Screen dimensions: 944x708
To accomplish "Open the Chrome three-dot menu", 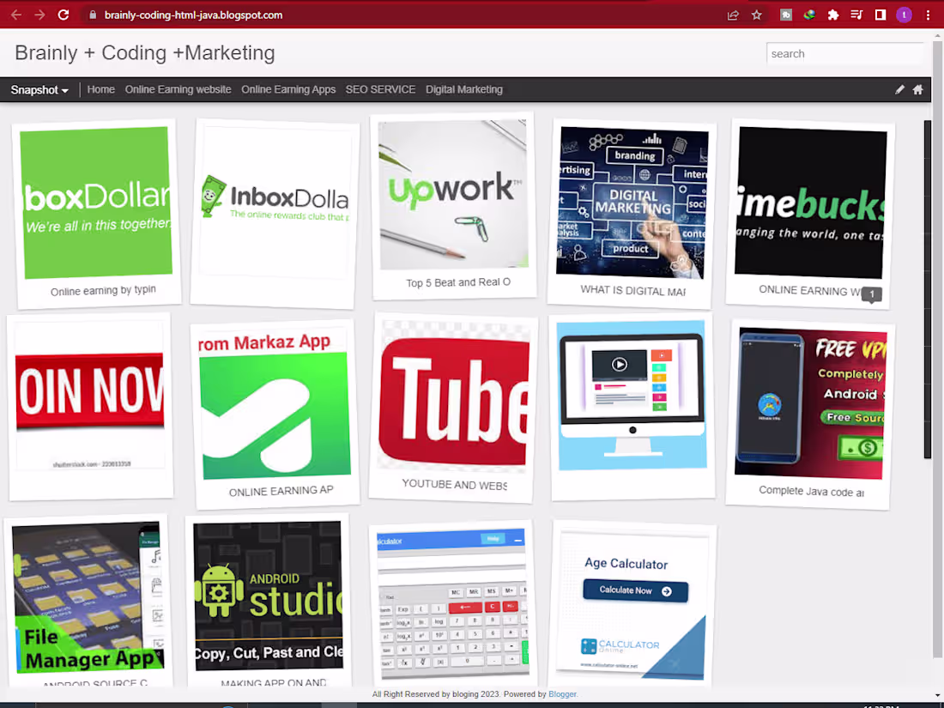I will click(929, 15).
